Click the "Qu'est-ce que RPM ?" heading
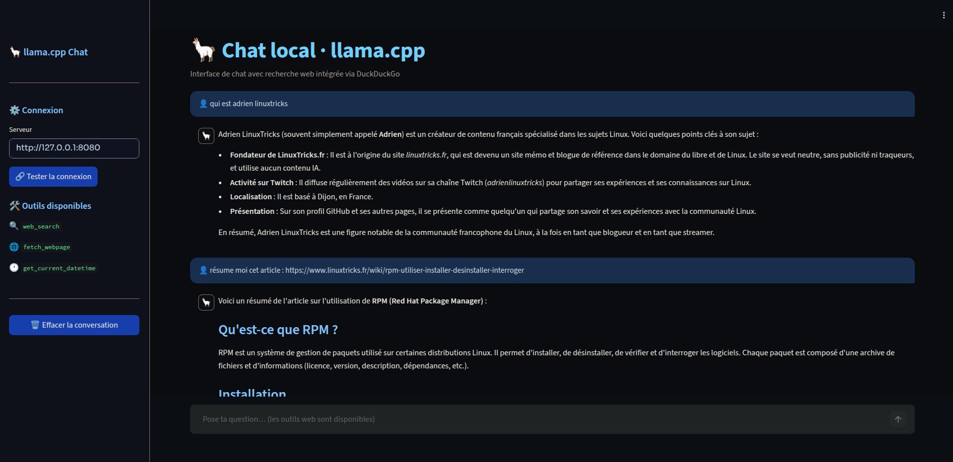This screenshot has width=953, height=462. pos(278,330)
